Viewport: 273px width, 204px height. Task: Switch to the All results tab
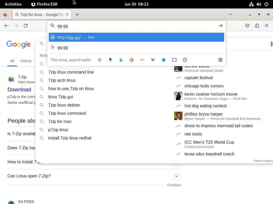click(12, 61)
